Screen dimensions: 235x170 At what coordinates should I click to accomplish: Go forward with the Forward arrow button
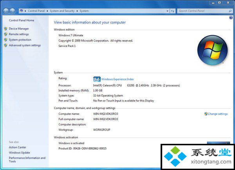click(x=13, y=11)
